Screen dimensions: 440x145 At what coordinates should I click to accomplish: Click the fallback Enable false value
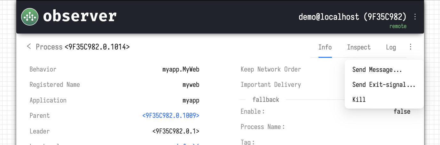click(x=402, y=111)
